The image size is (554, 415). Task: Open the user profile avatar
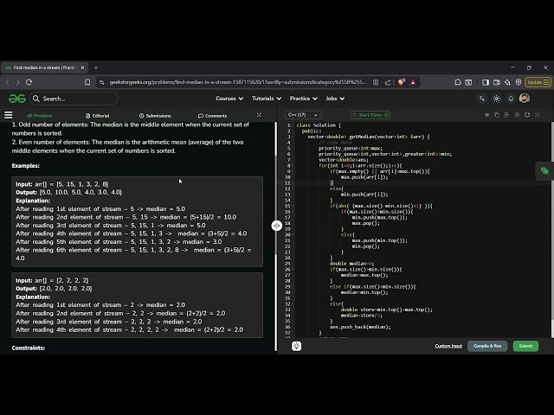tap(525, 99)
